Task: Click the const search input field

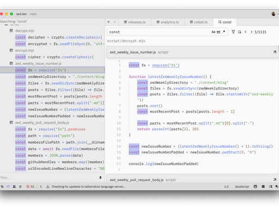Action: (x=159, y=32)
